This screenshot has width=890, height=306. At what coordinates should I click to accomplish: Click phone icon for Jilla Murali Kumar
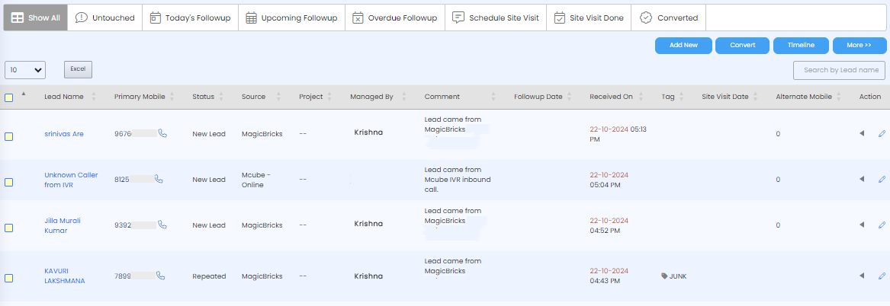pos(163,225)
